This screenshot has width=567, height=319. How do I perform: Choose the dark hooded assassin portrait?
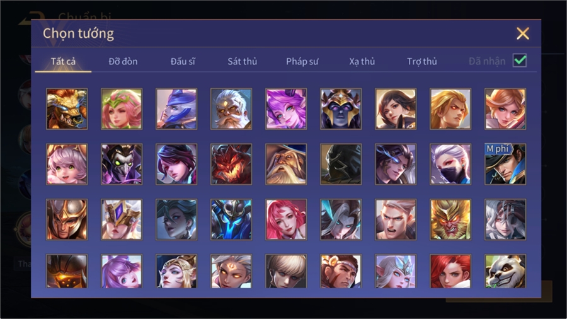(341, 164)
